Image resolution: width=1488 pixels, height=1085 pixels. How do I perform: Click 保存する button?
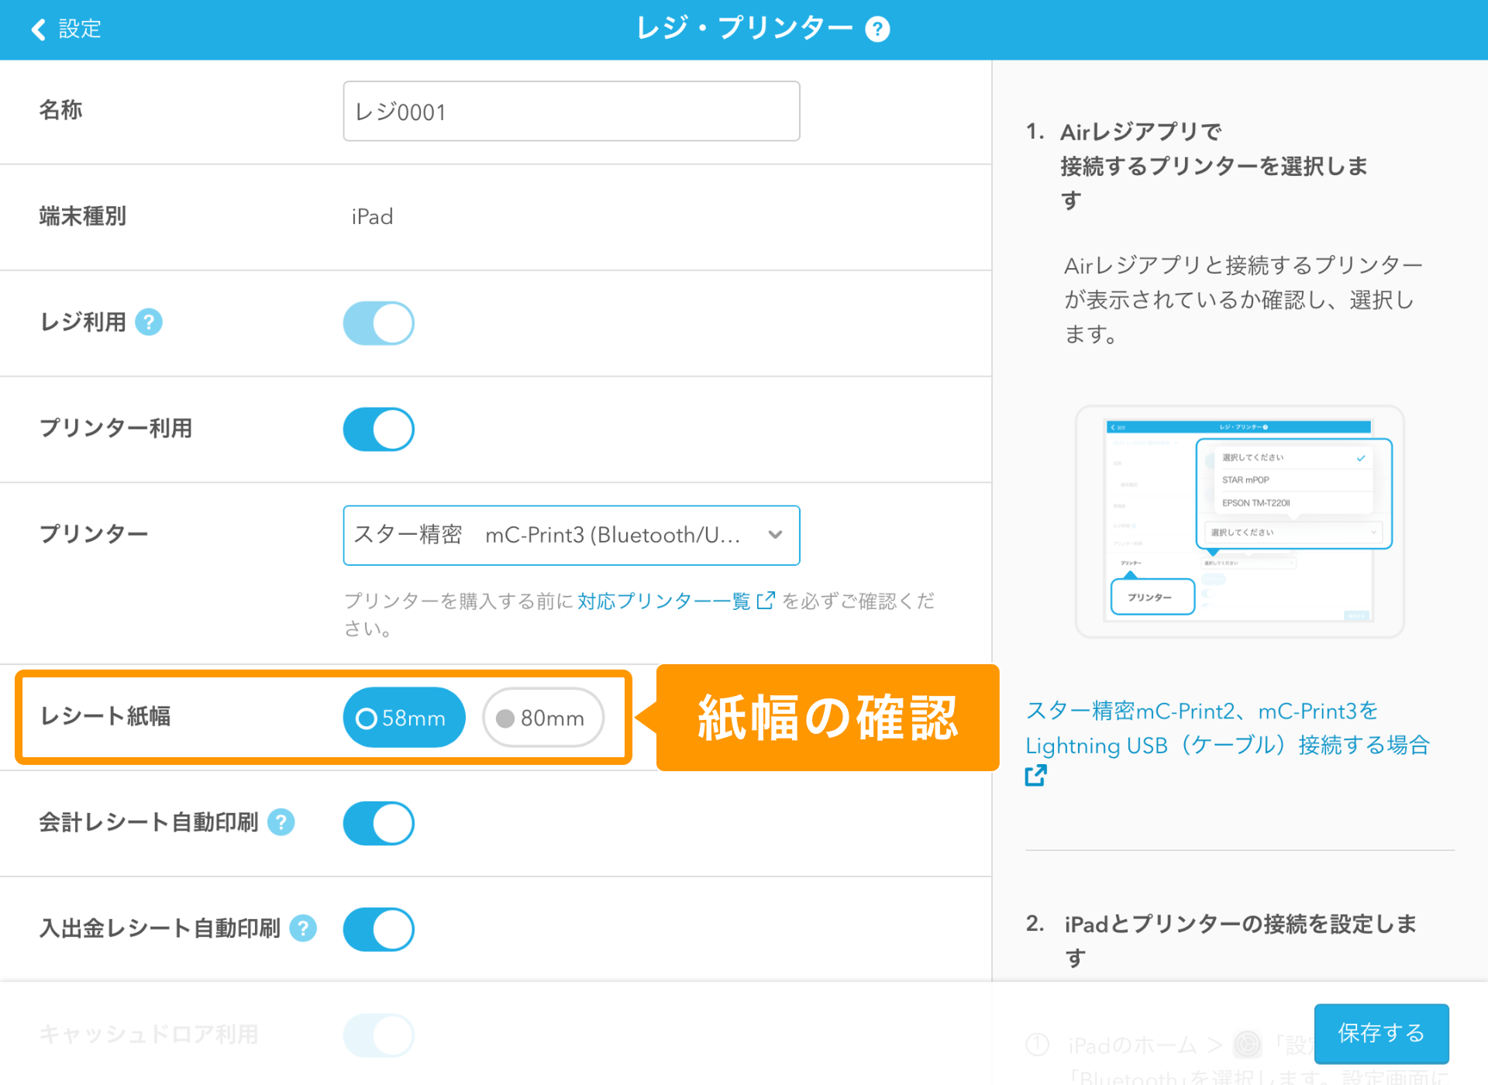(1381, 1033)
